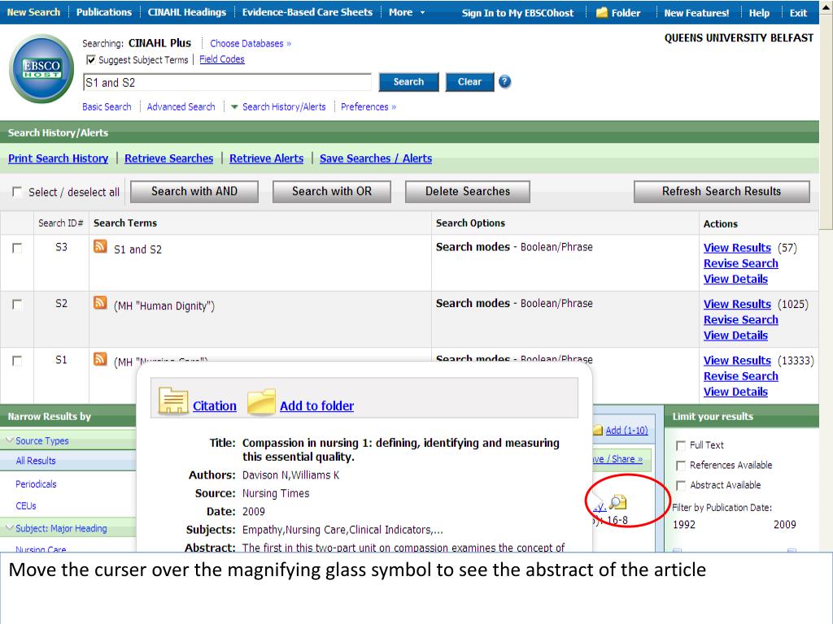
Task: Open the Preferences link
Action: (369, 106)
